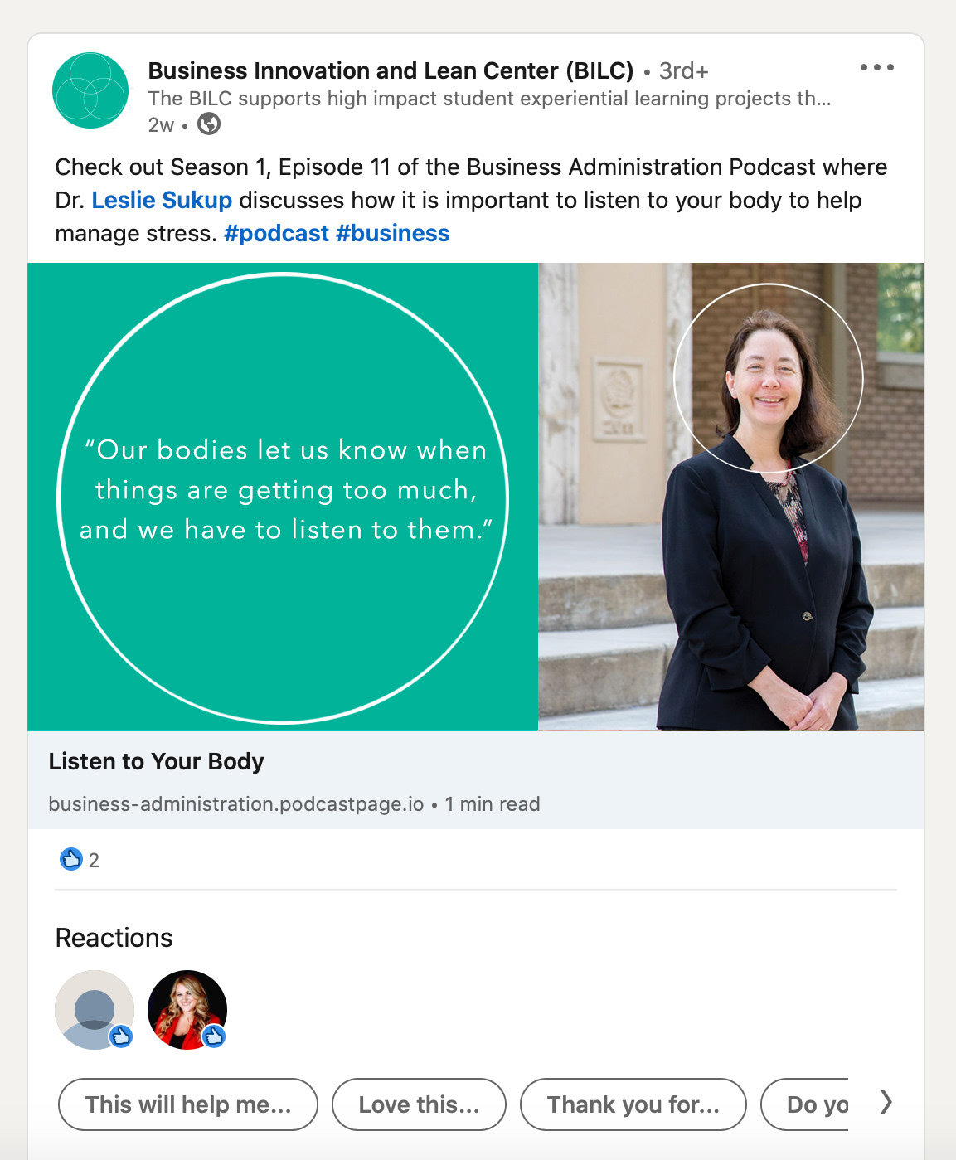The image size is (956, 1160).
Task: Follow the #business hashtag link
Action: pyautogui.click(x=393, y=234)
